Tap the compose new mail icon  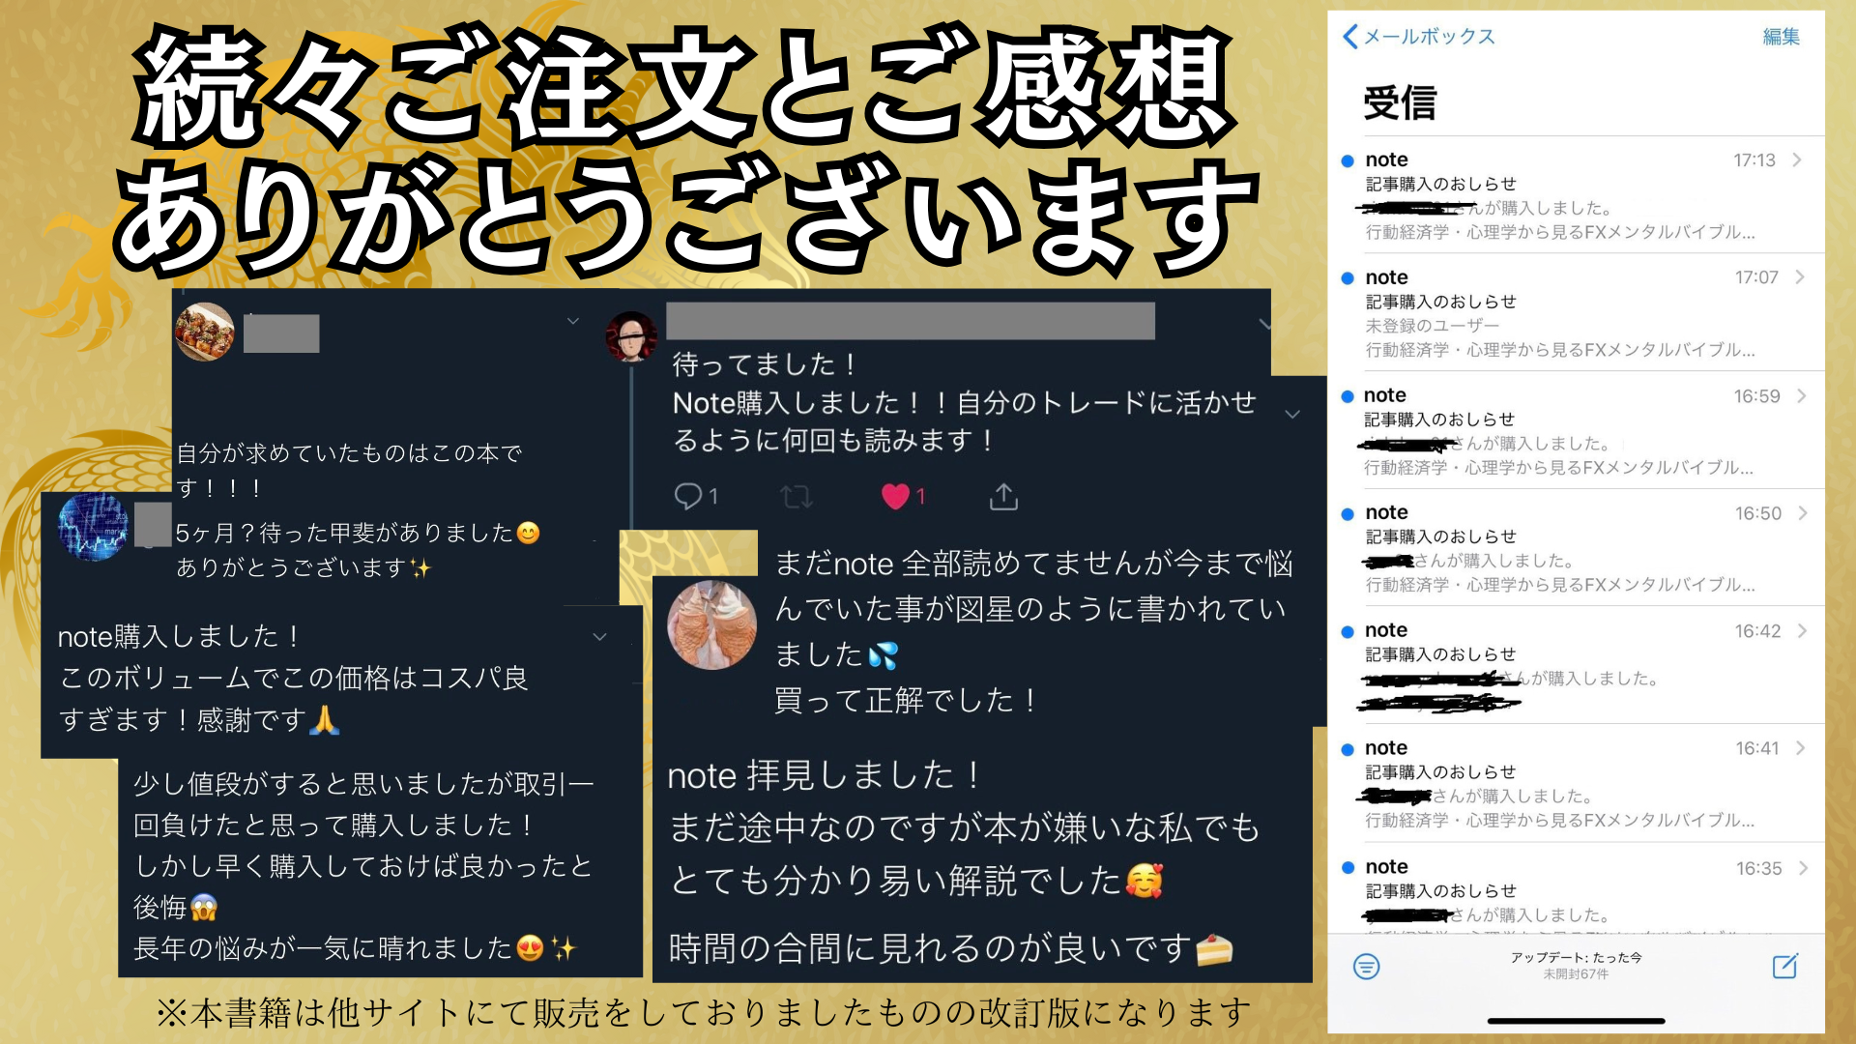tap(1784, 966)
